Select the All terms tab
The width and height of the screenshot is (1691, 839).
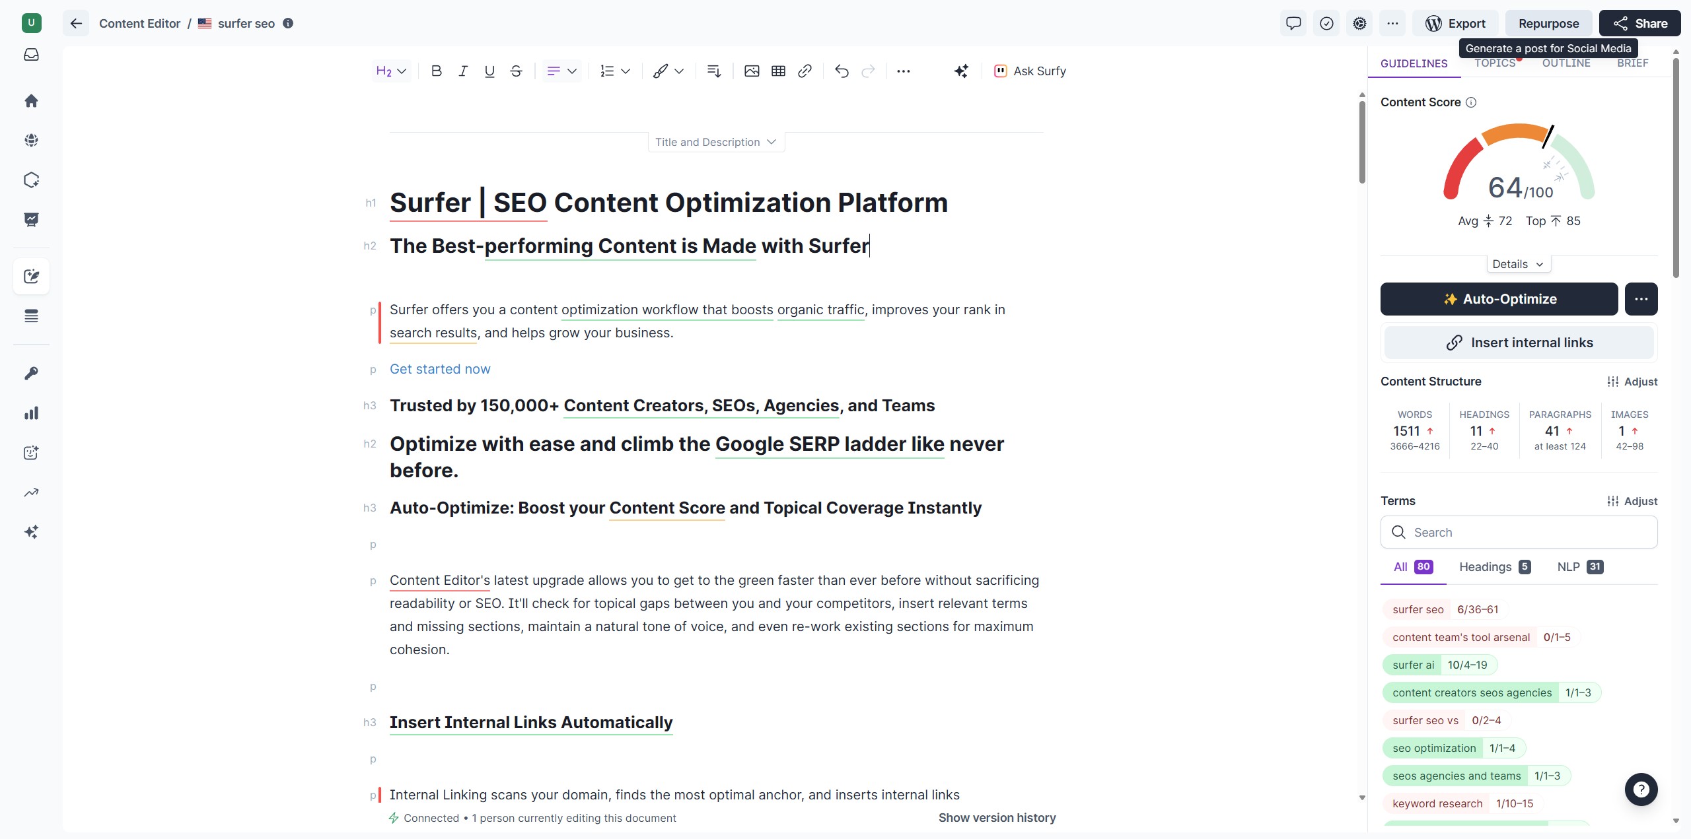tap(1413, 567)
